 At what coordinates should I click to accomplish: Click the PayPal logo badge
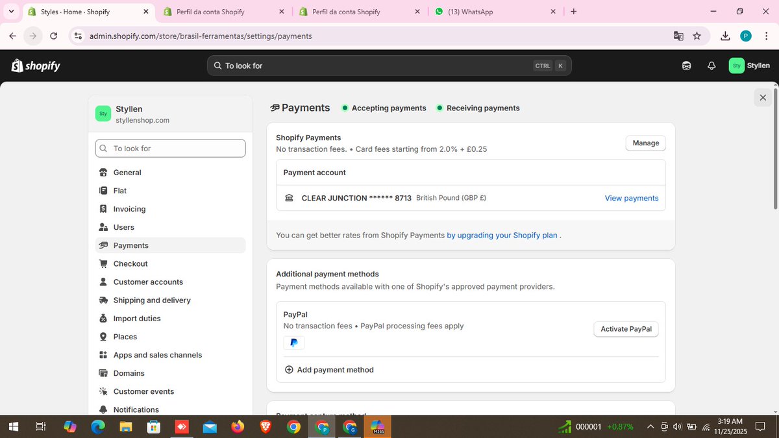tap(293, 343)
